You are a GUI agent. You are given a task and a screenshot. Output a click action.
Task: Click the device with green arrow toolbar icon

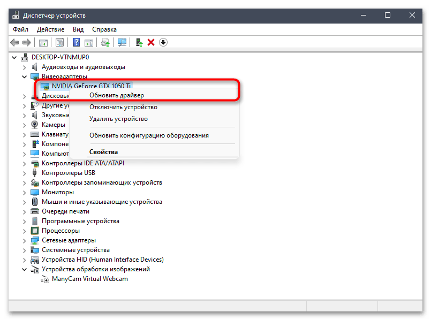click(x=139, y=42)
